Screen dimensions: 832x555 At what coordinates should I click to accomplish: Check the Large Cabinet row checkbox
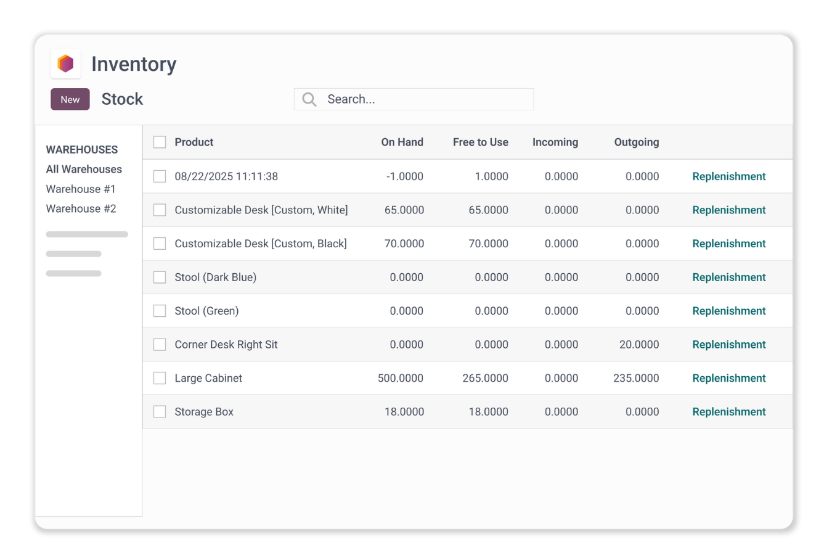tap(160, 378)
